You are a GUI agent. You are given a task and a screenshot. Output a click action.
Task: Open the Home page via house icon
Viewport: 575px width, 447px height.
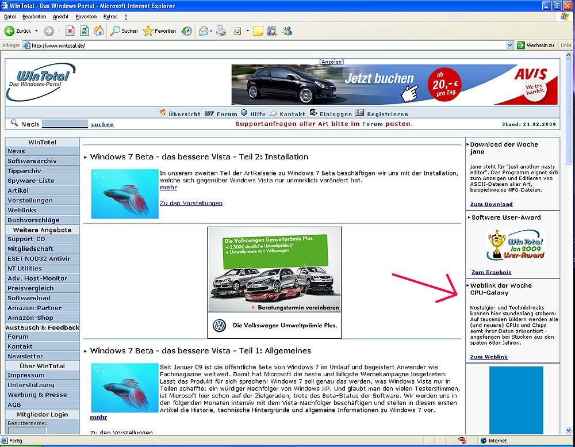click(x=98, y=31)
